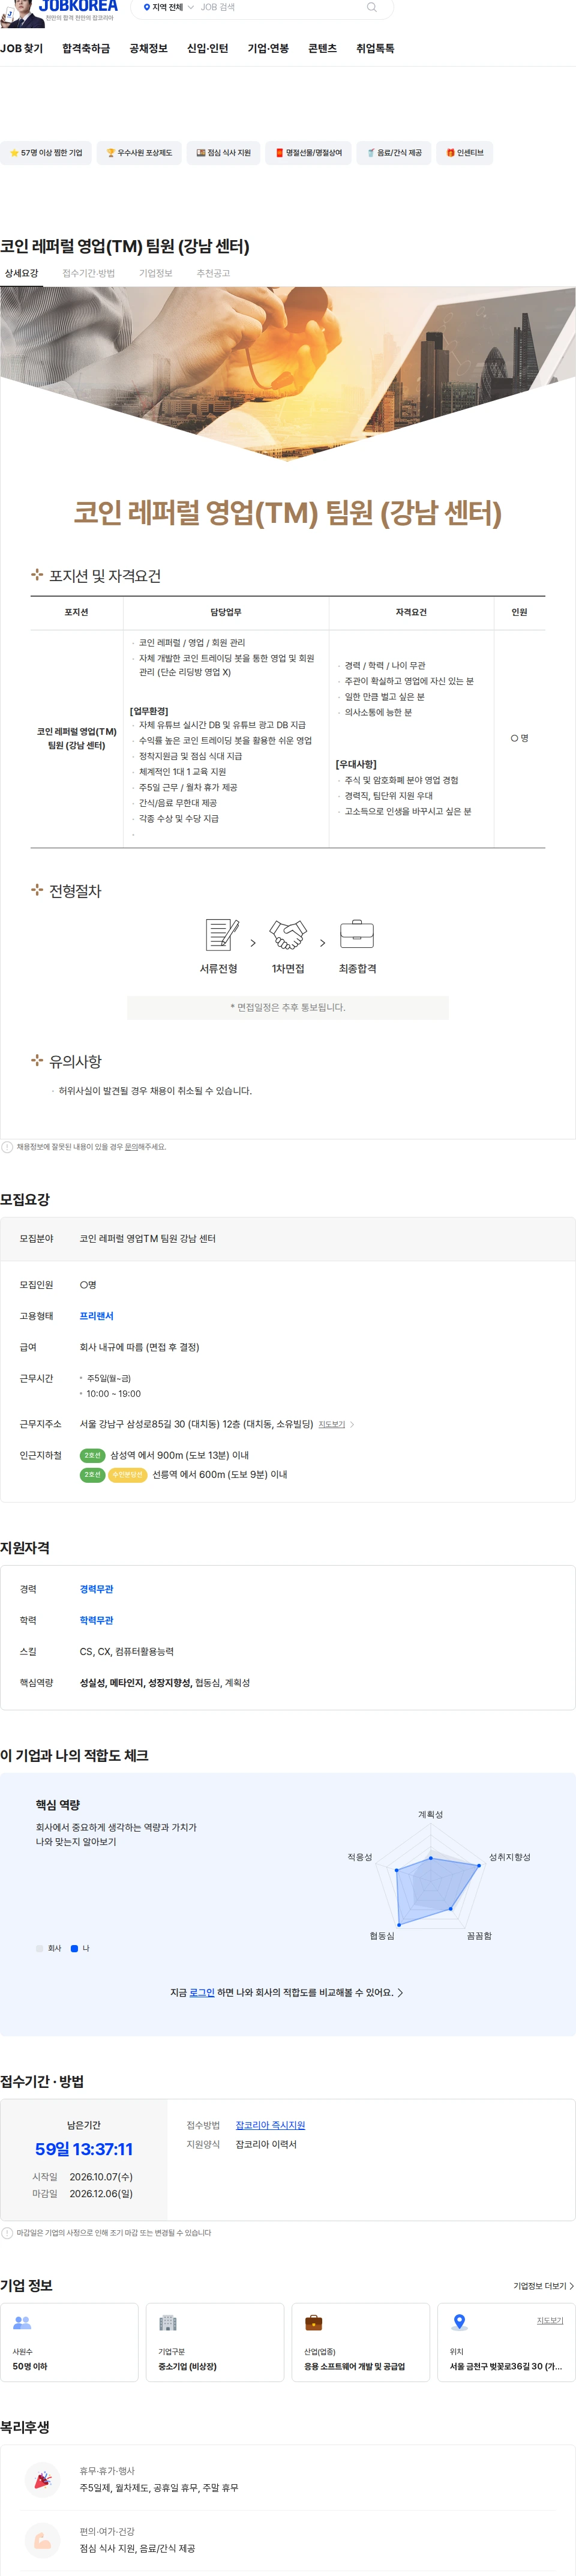Viewport: 576px width, 2576px height.
Task: Click the 프리랜서 employment type link
Action: [x=97, y=1316]
